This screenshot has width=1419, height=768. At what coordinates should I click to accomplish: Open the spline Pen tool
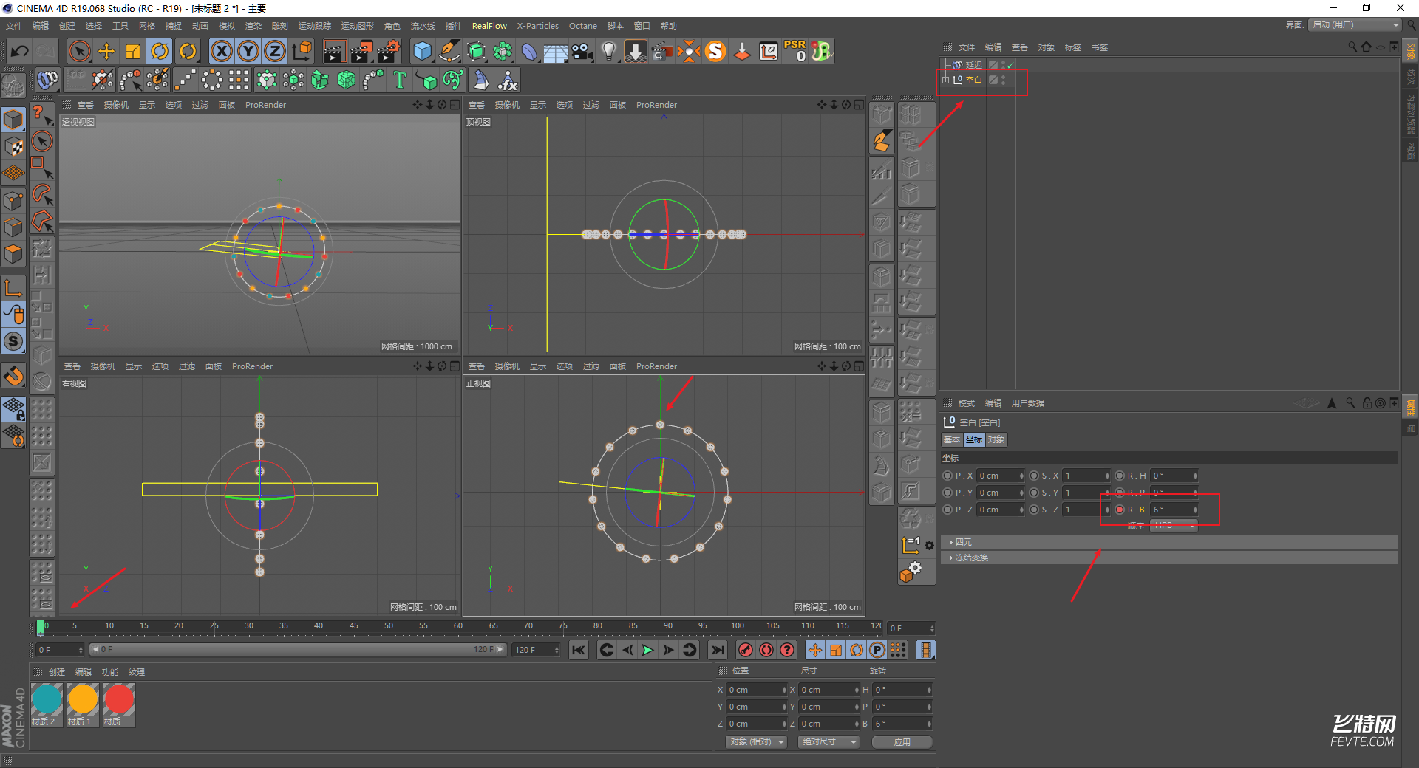coord(449,51)
